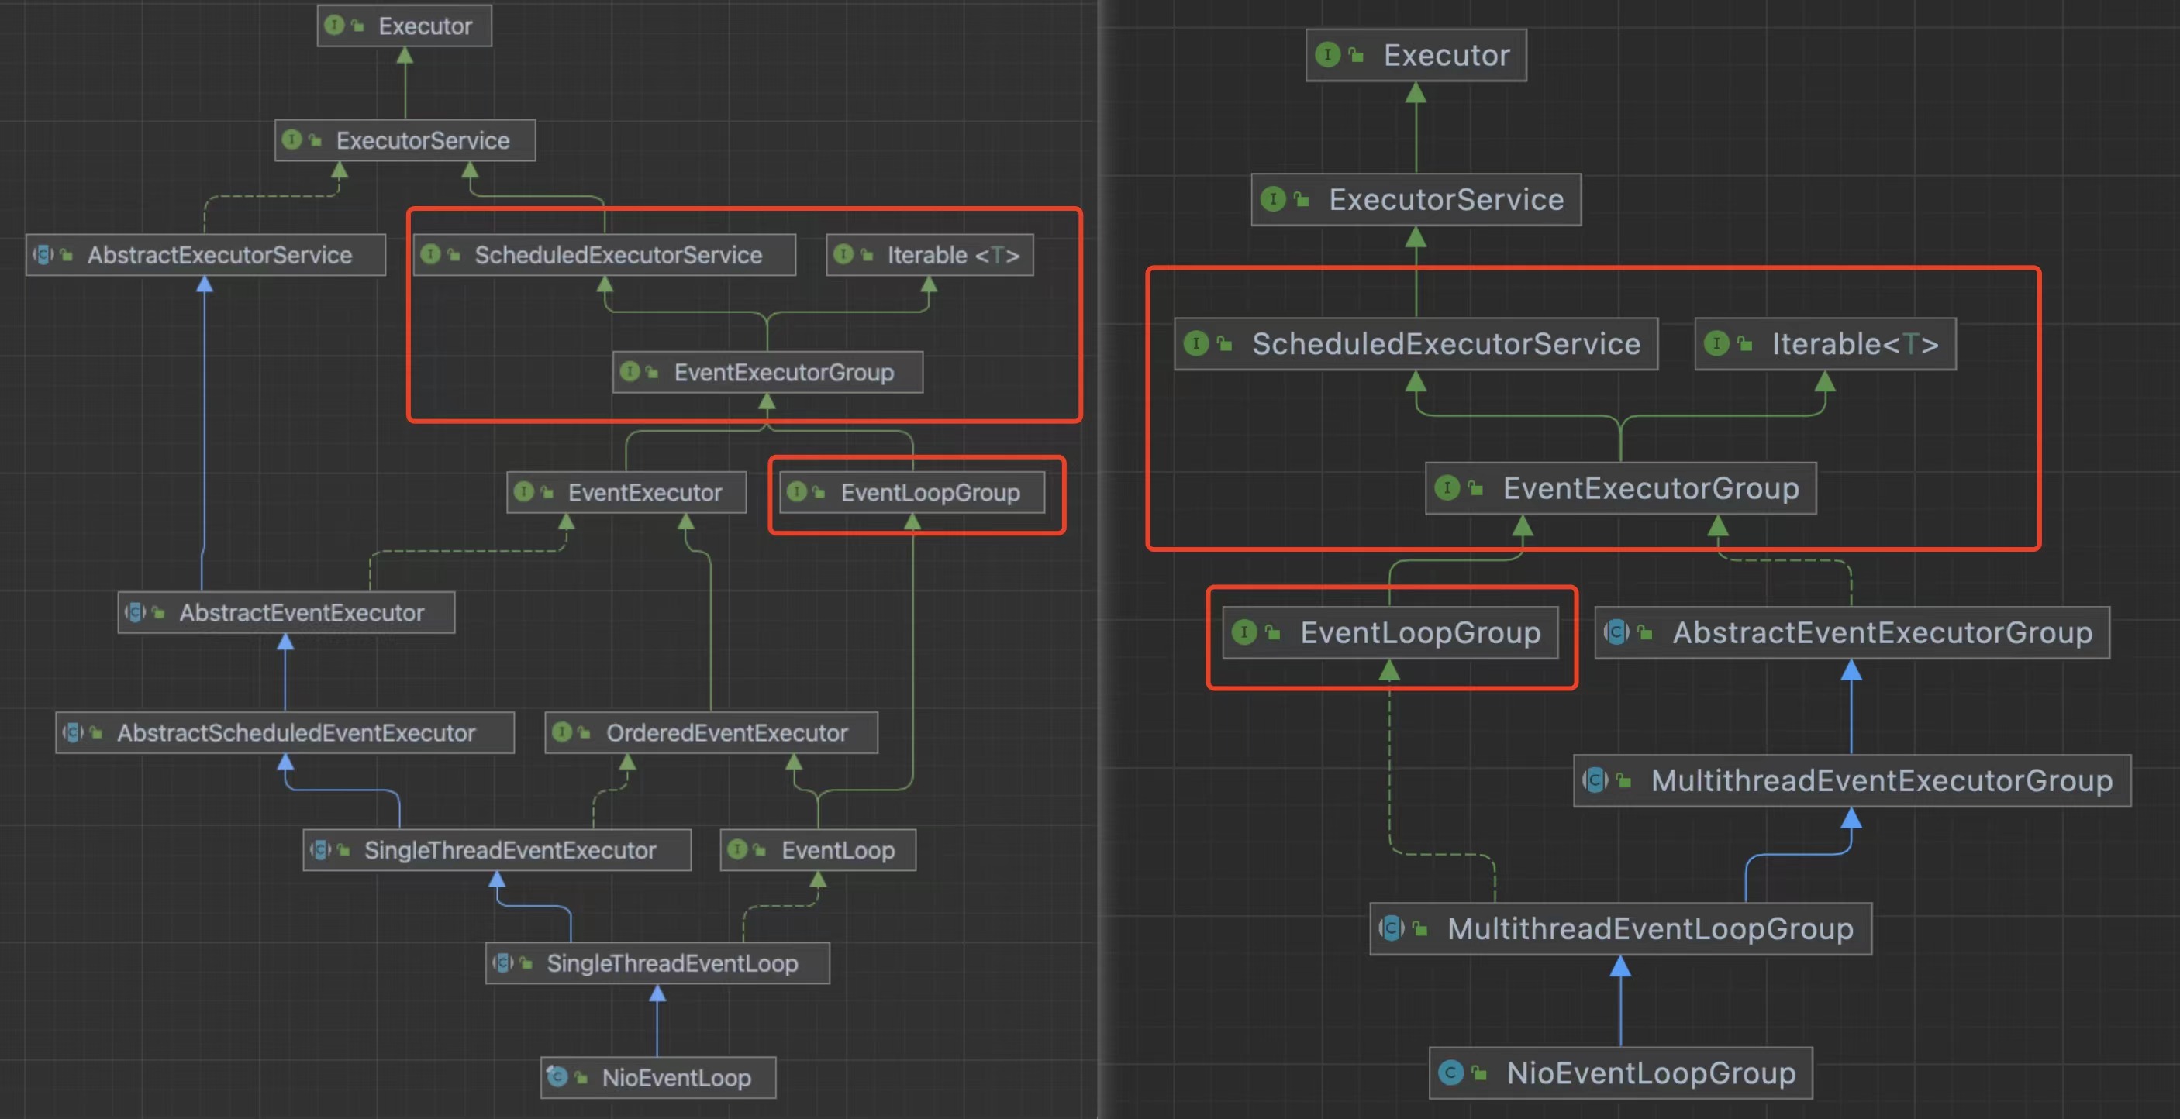Viewport: 2180px width, 1119px height.
Task: Click interface icon of OrderedEventExecutor
Action: tap(562, 732)
